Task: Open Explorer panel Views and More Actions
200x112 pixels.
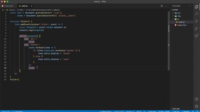Action: click(190, 6)
